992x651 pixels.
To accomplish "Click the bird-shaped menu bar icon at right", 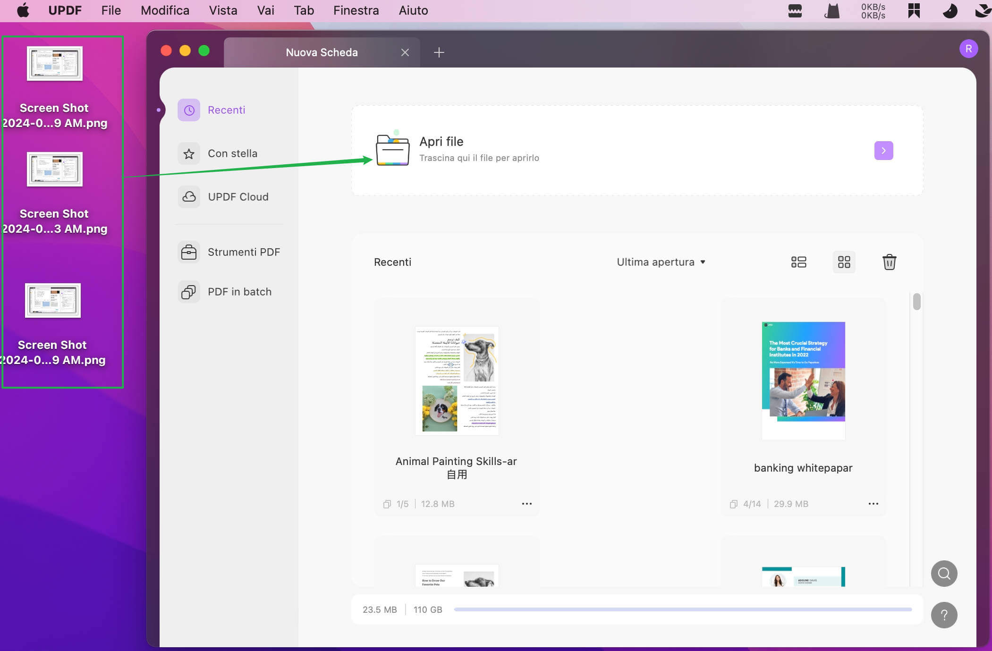I will point(983,11).
